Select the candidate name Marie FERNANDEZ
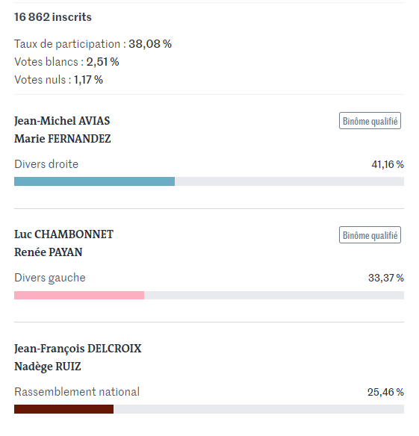 pos(63,139)
